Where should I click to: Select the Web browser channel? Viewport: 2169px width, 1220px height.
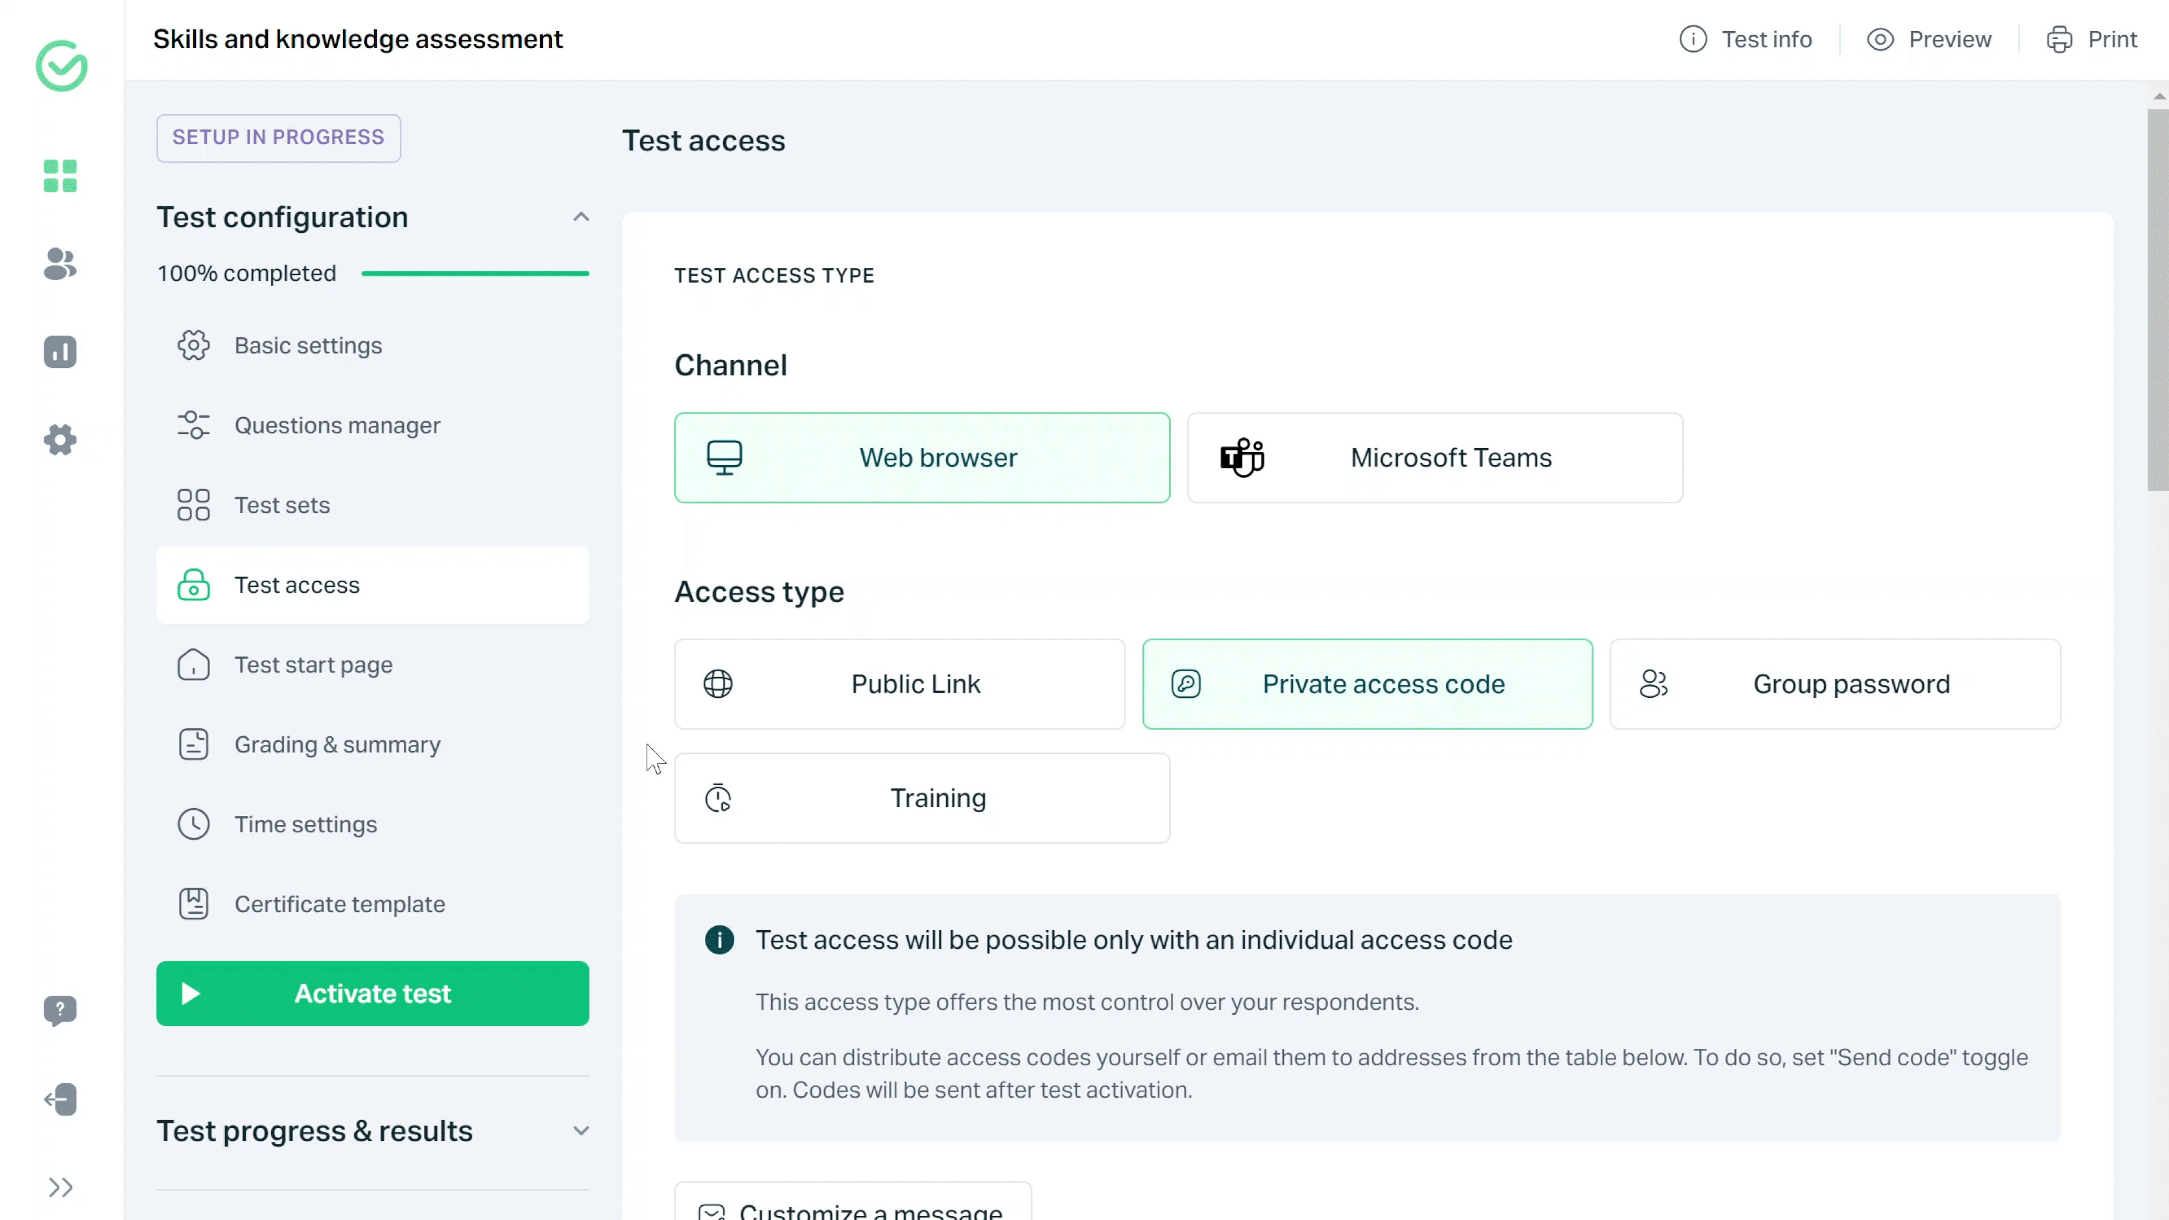click(922, 457)
